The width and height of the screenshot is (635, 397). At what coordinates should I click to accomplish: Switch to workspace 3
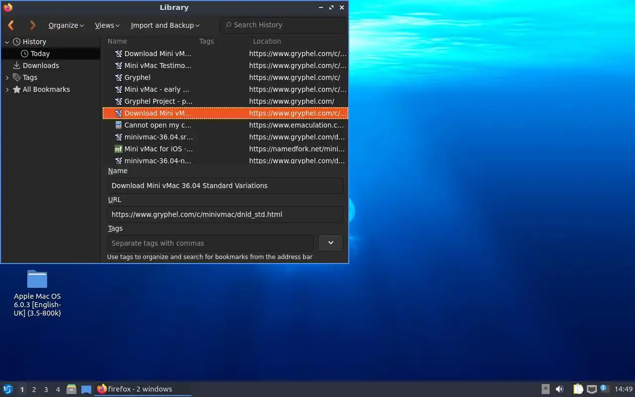click(46, 390)
